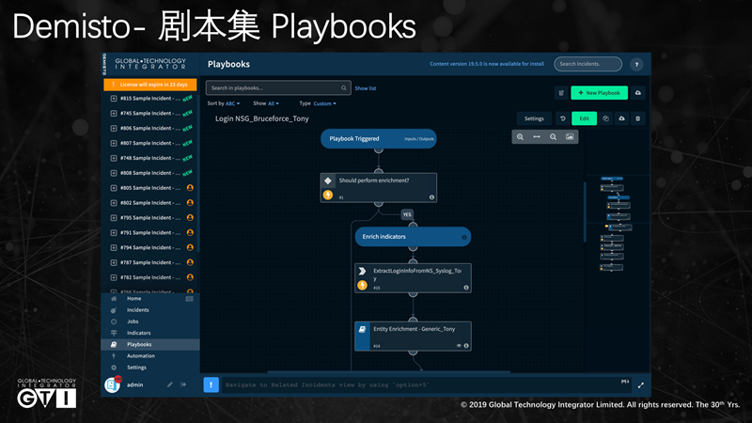The image size is (752, 423).
Task: Open Jobs in the sidebar
Action: tap(133, 321)
